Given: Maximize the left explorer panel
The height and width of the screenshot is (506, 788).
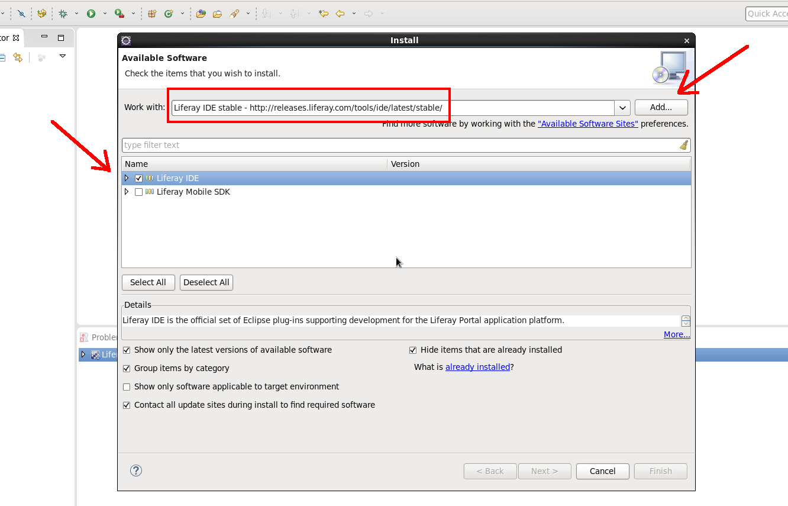Looking at the screenshot, I should pyautogui.click(x=61, y=37).
